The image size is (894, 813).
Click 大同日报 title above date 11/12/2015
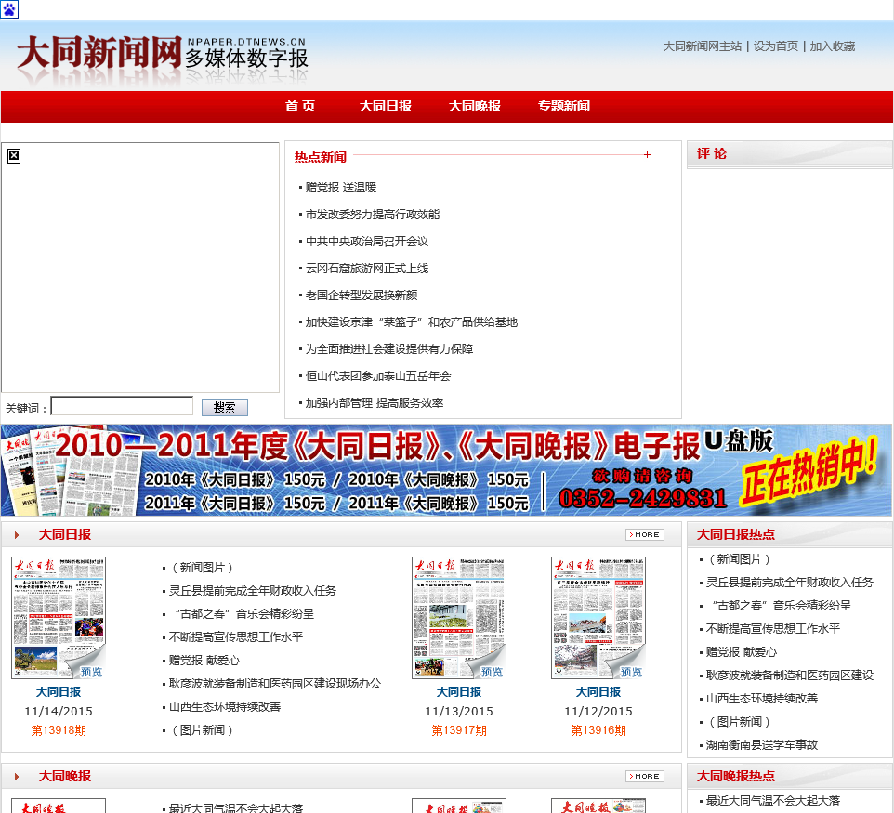tap(598, 692)
